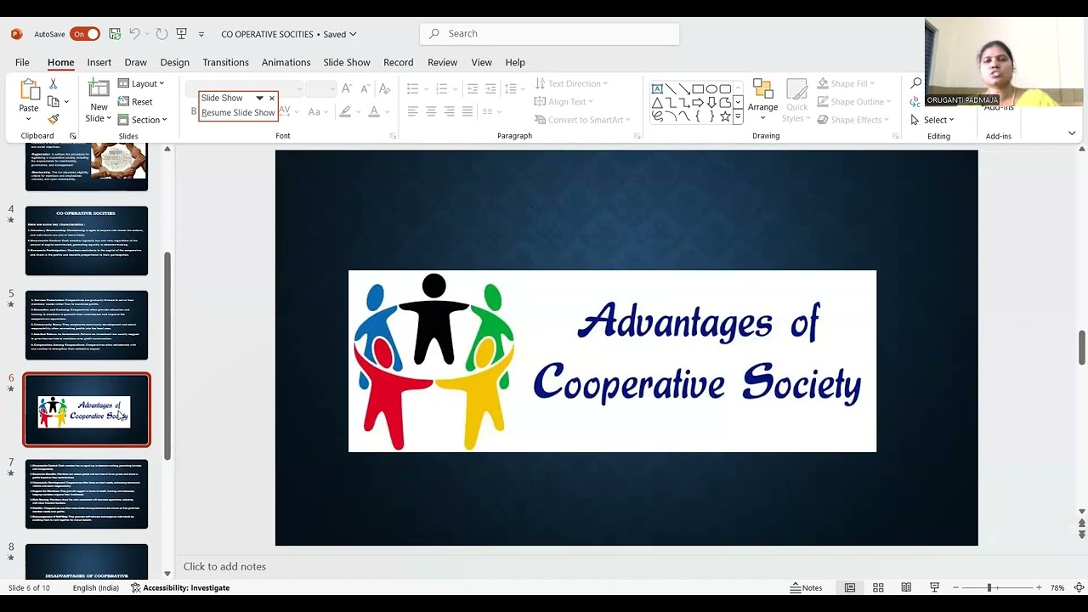Click the Save icon in title bar
The image size is (1088, 612).
[115, 34]
